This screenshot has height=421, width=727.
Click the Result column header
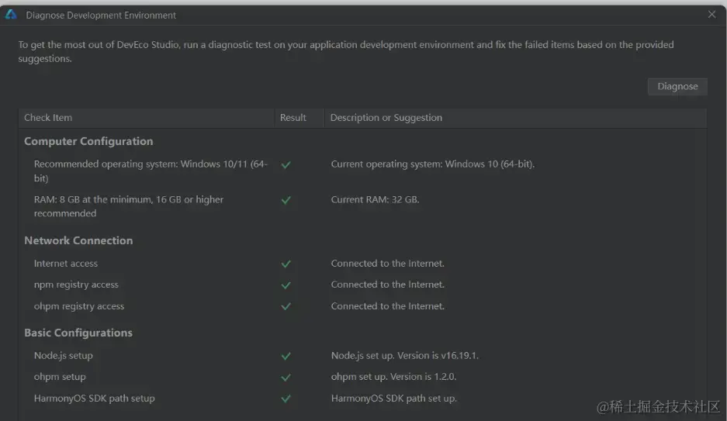point(293,118)
